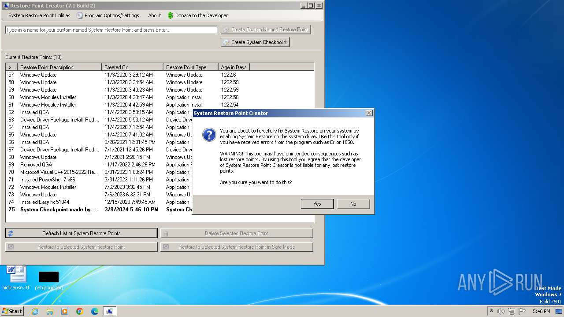Confirm the dialog with Yes
Screen dimensions: 564x317
317,204
